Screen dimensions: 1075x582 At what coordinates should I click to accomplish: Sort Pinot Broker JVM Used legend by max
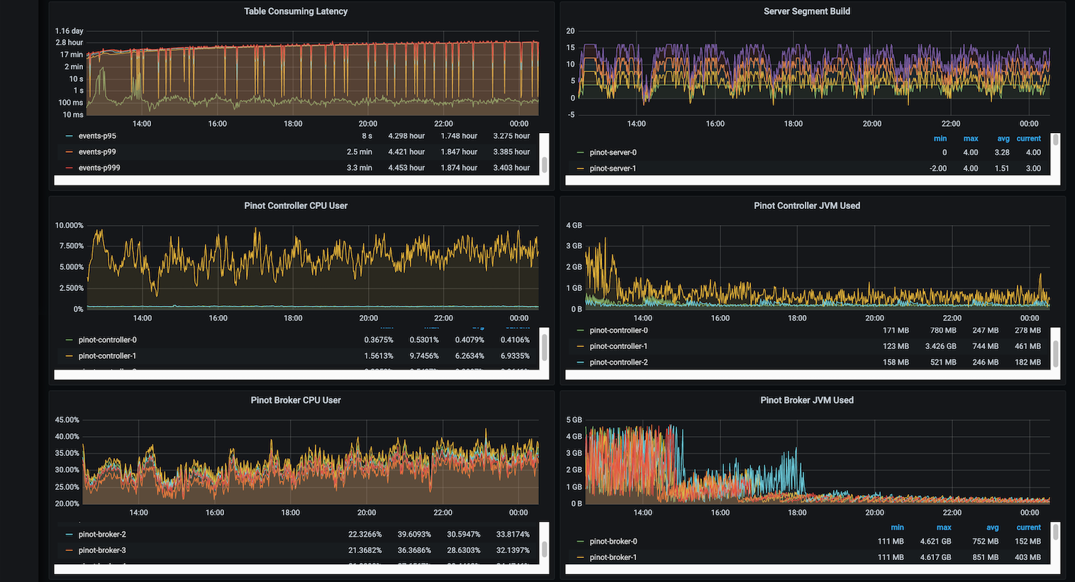(x=943, y=527)
